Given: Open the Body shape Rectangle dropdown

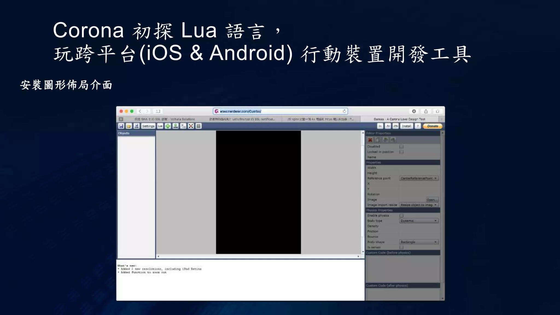Looking at the screenshot, I should 419,242.
